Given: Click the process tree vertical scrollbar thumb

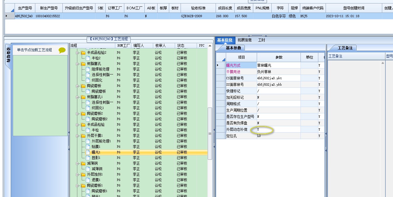Looking at the screenshot, I should (x=209, y=133).
